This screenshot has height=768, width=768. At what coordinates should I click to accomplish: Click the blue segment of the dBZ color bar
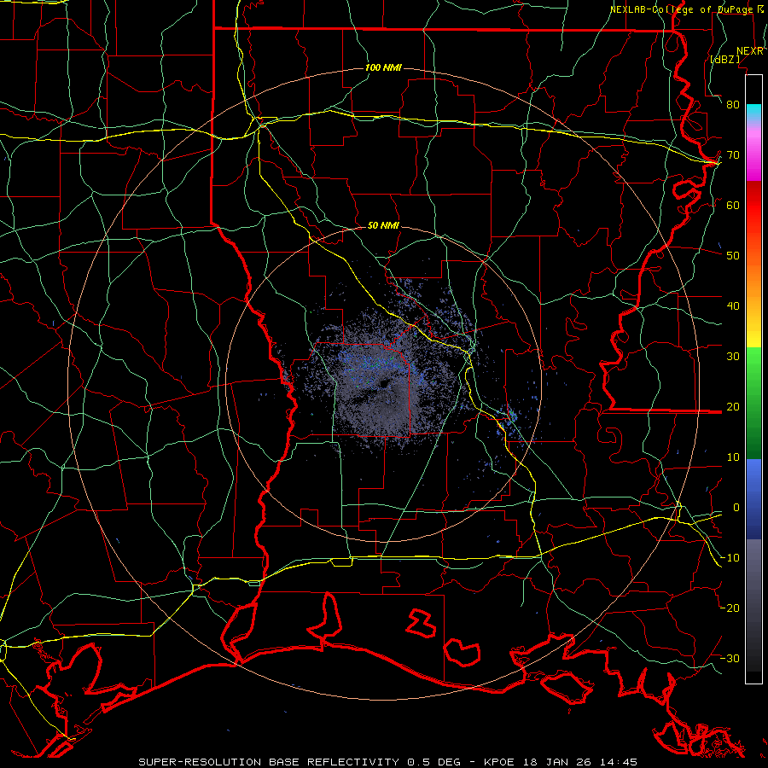(x=753, y=499)
